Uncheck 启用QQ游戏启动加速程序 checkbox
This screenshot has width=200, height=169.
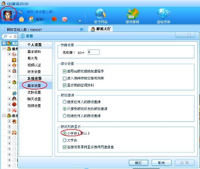coord(64,72)
